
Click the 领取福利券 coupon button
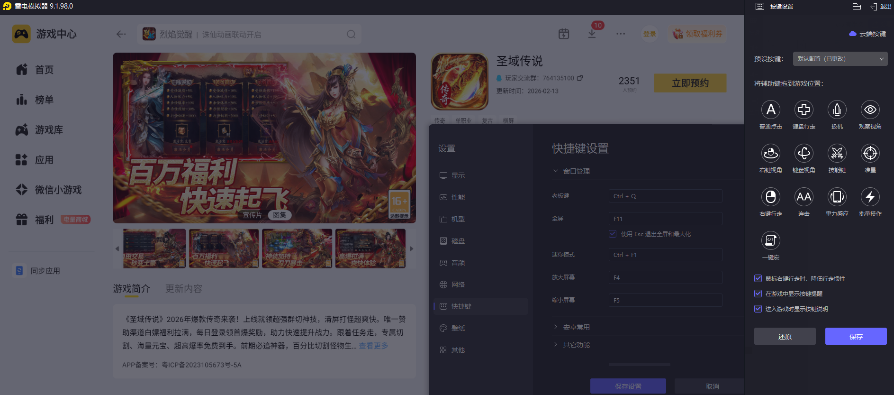point(698,34)
